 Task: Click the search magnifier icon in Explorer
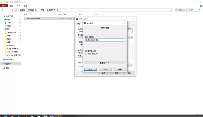click(x=199, y=10)
